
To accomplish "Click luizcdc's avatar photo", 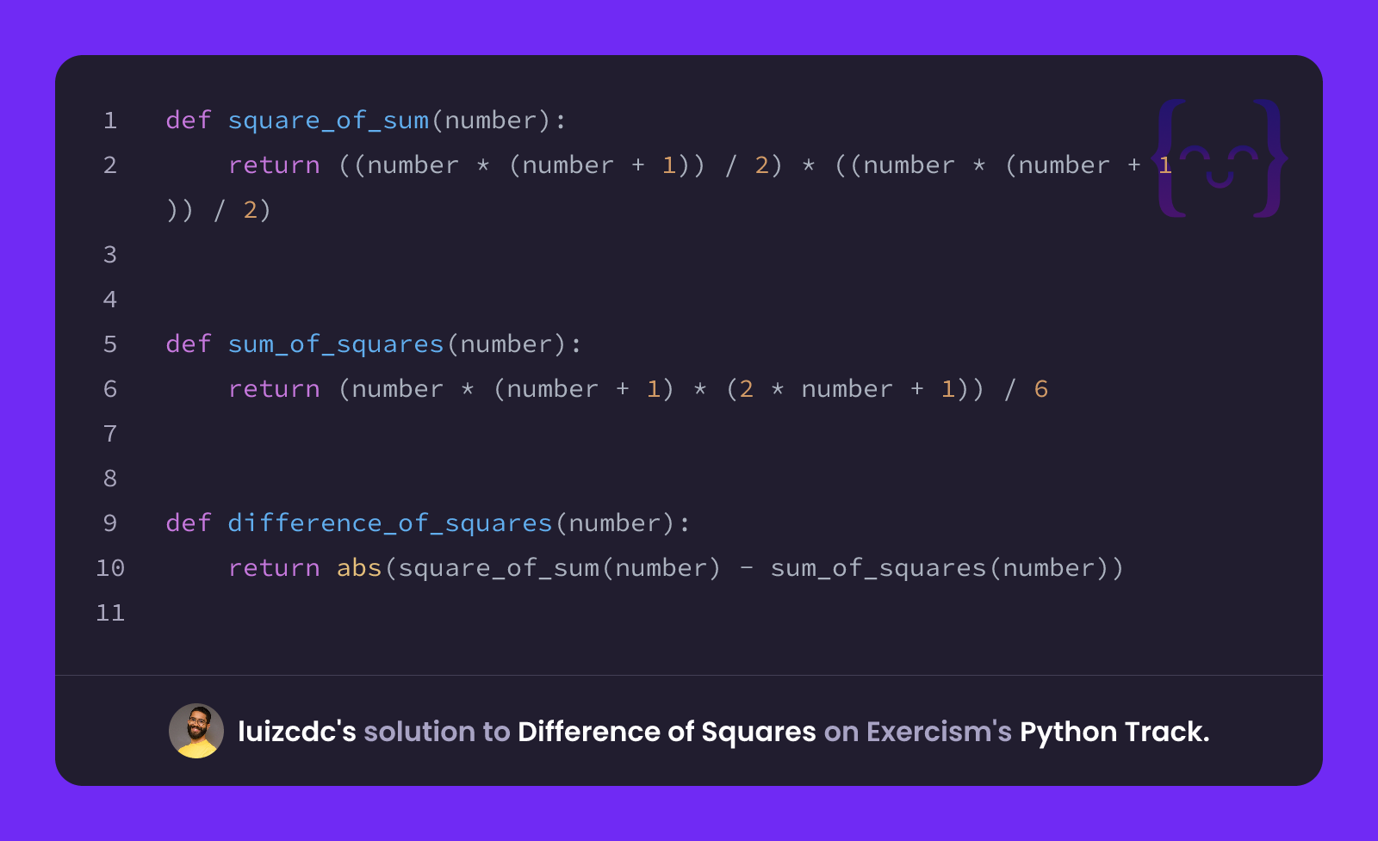I will point(196,731).
